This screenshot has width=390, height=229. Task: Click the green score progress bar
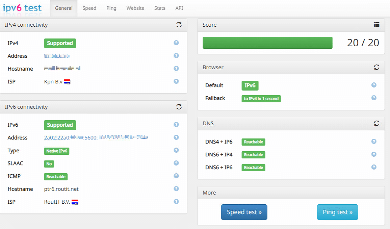click(x=267, y=43)
